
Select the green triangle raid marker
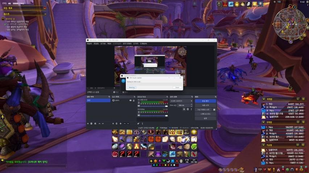164,161
